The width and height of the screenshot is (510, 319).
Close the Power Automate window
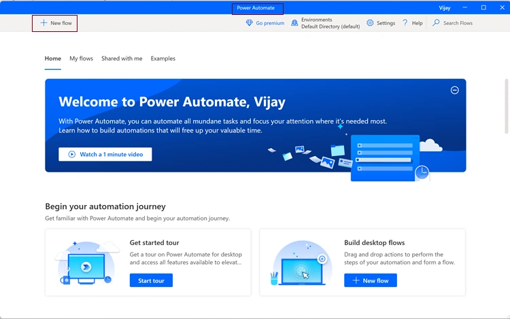coord(503,7)
